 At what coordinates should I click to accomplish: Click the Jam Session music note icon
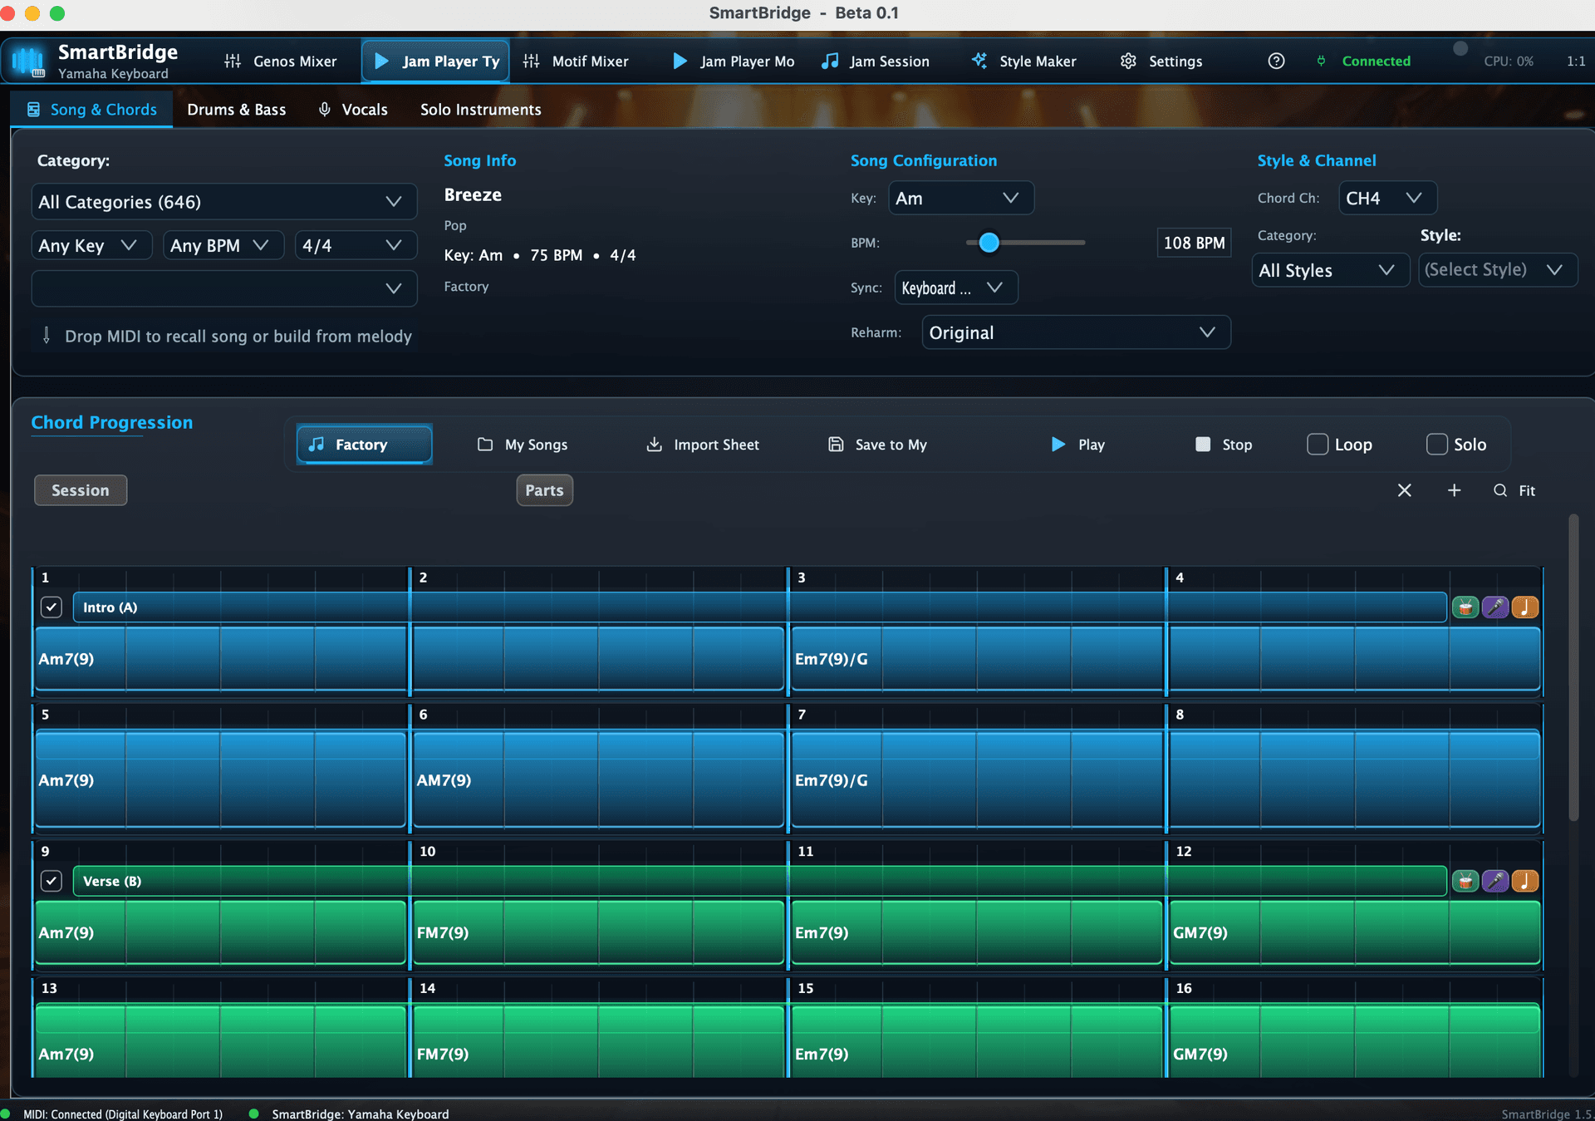click(x=830, y=61)
